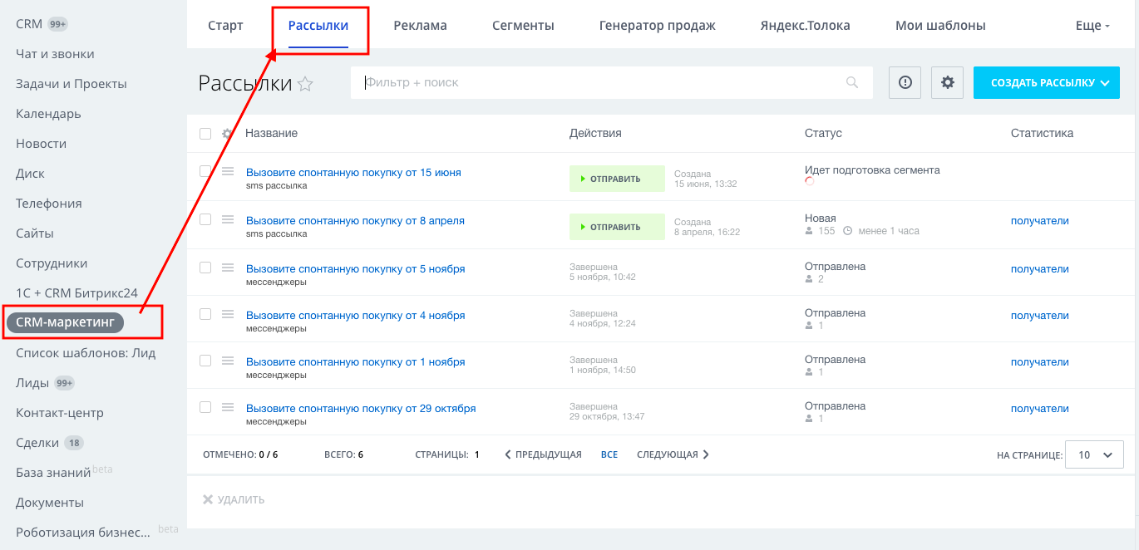Check the box for 8 апреля mailing
Image resolution: width=1139 pixels, height=550 pixels.
pyautogui.click(x=205, y=219)
